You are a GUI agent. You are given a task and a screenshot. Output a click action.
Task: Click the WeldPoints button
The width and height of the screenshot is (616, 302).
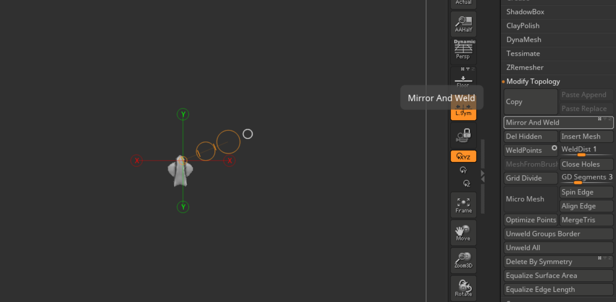click(x=530, y=150)
